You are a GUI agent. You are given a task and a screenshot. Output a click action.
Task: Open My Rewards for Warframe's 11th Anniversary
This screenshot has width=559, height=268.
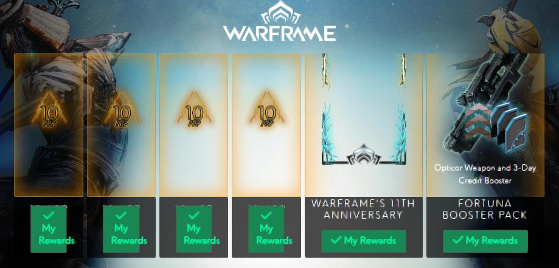click(x=364, y=241)
